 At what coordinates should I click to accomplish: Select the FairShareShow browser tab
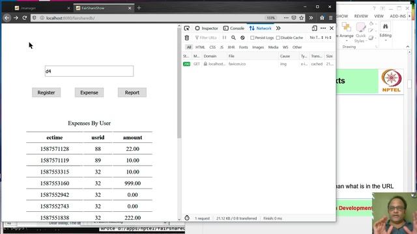104,8
